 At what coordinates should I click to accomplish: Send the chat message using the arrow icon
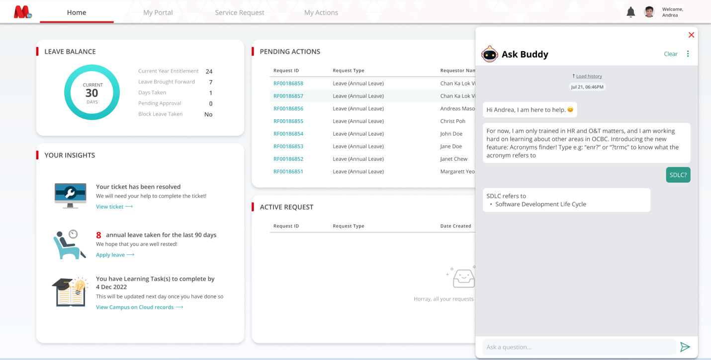point(685,347)
